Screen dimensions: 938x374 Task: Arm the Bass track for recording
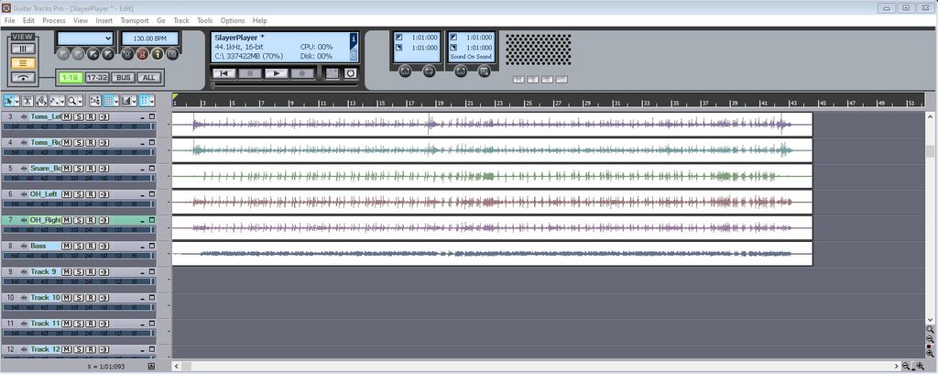91,246
